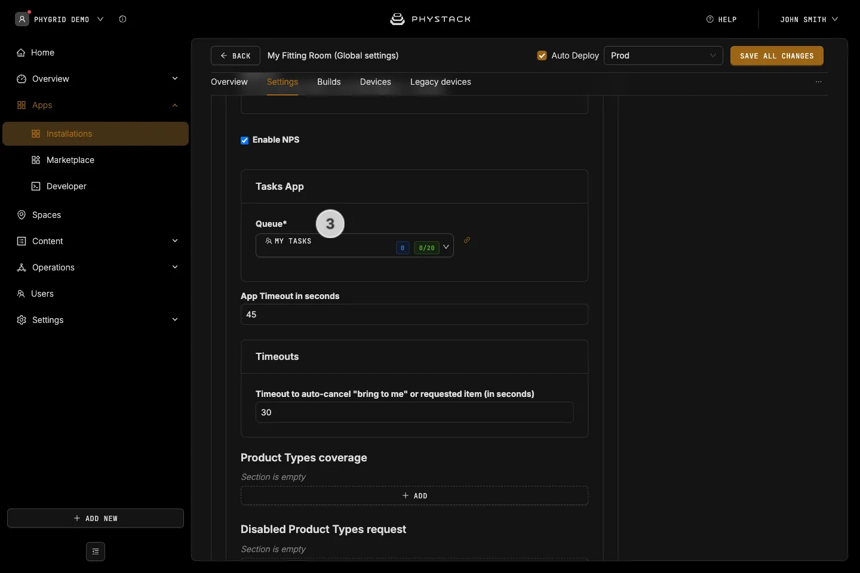Expand the Operations section chevron
The height and width of the screenshot is (573, 860).
point(175,267)
